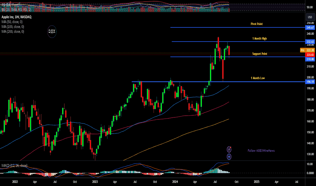316x186 pixels.
Task: Click the red 220.82 last price tag
Action: [310, 55]
